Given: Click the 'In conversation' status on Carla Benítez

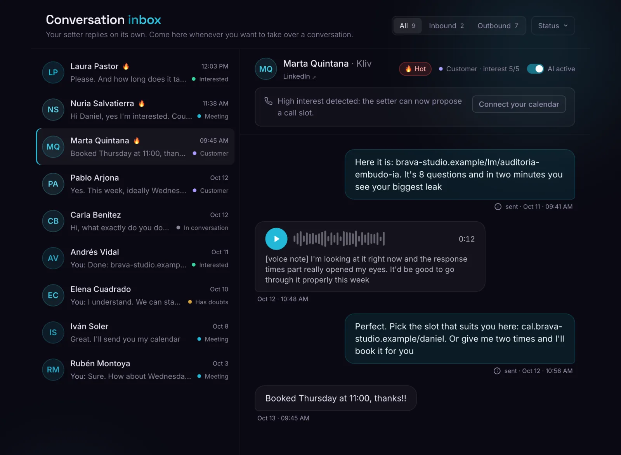Looking at the screenshot, I should 202,228.
